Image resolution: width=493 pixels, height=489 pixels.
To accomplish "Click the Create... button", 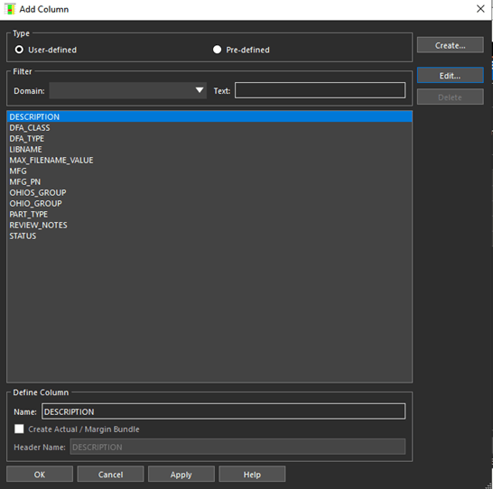I will [450, 45].
